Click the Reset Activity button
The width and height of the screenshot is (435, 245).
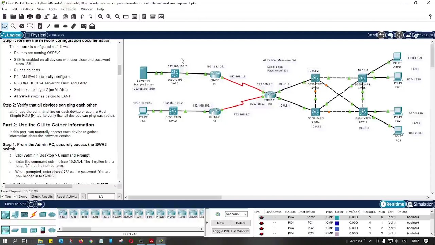pyautogui.click(x=67, y=197)
